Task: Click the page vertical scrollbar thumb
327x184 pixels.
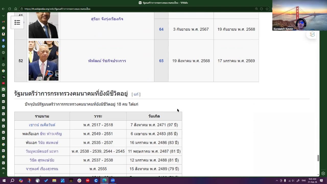Action: pos(318,158)
